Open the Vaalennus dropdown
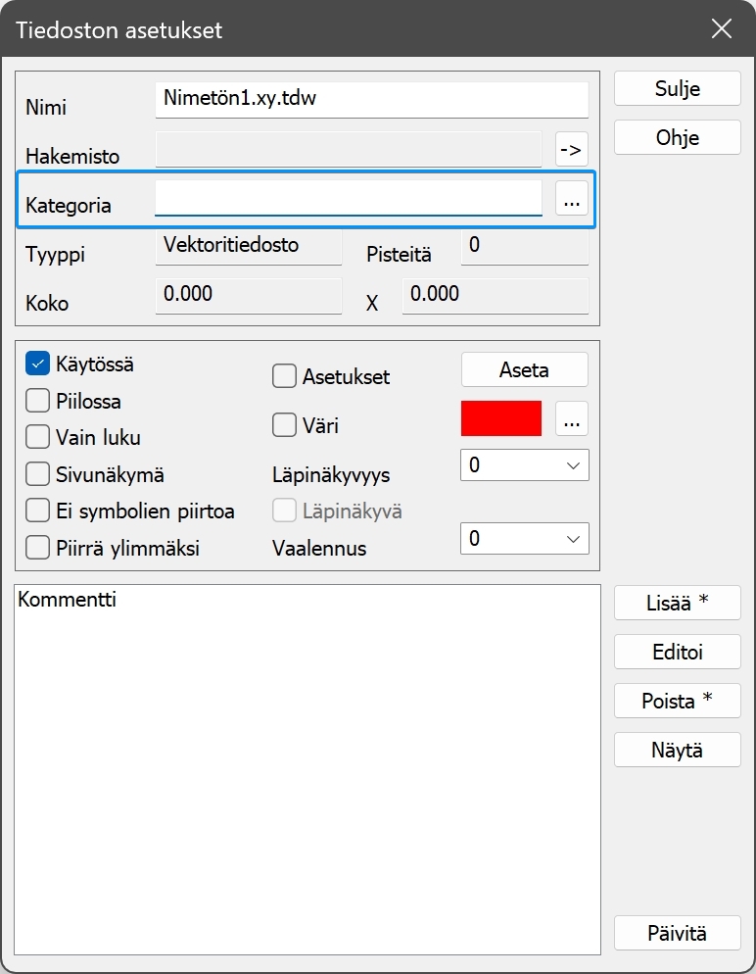The height and width of the screenshot is (974, 756). (x=525, y=539)
